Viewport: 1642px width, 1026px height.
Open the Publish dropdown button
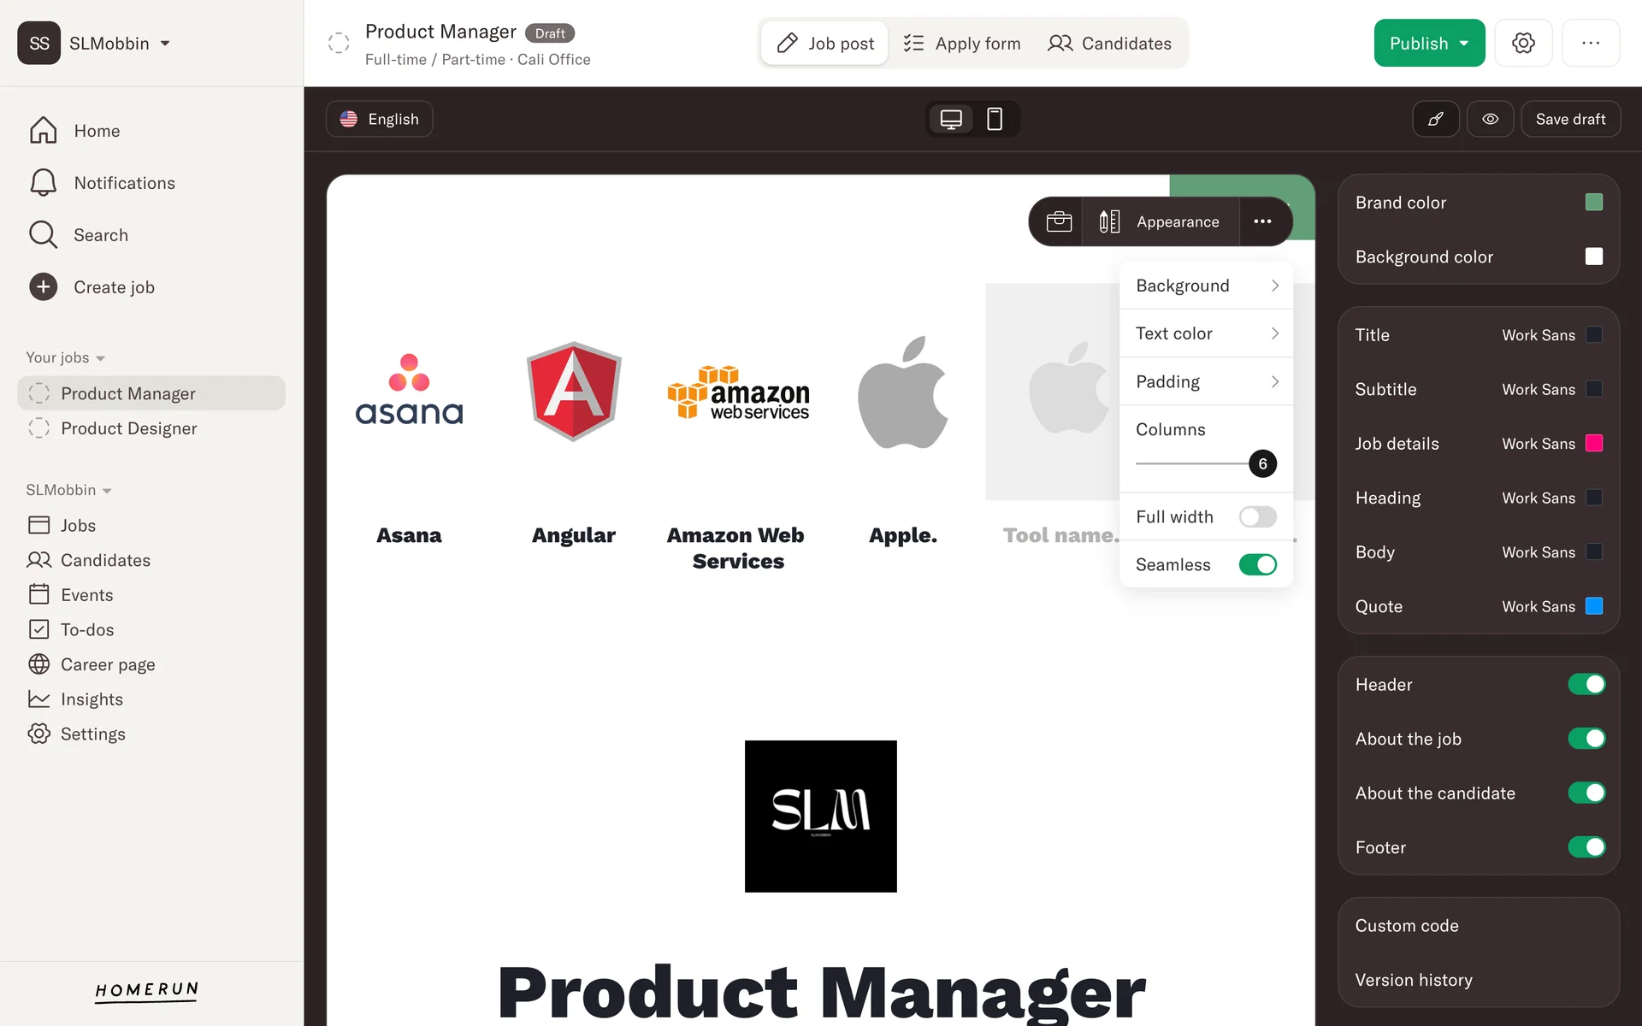point(1429,43)
